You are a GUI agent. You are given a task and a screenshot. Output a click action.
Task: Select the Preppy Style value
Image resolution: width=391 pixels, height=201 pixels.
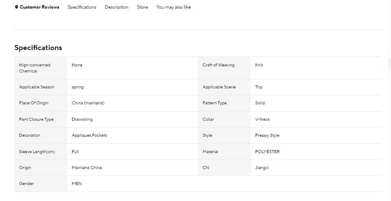pos(267,135)
